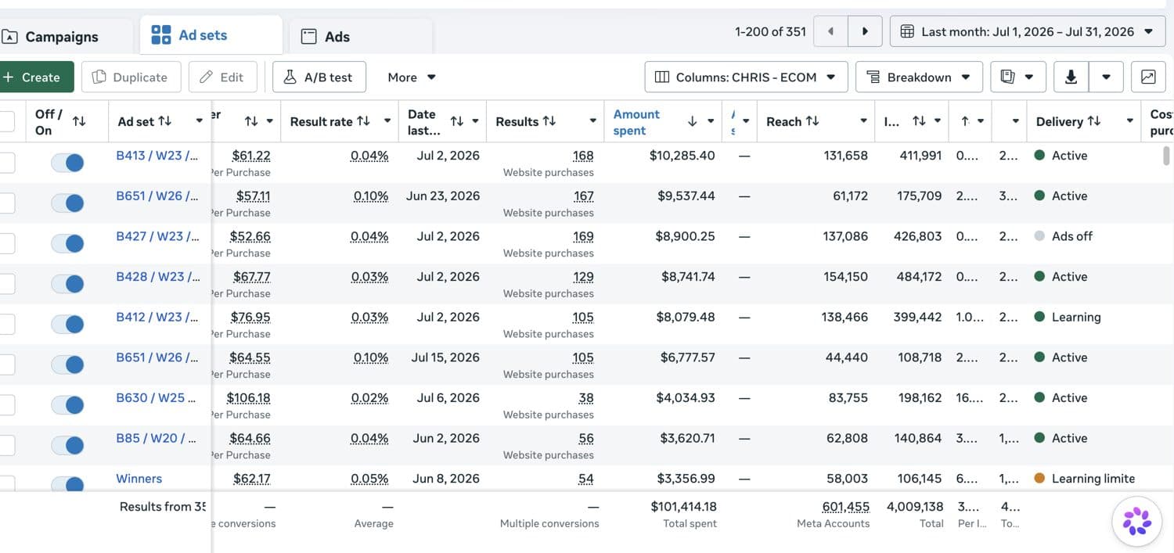Click the 1-200 of 351 pagination text
This screenshot has width=1174, height=553.
point(770,32)
